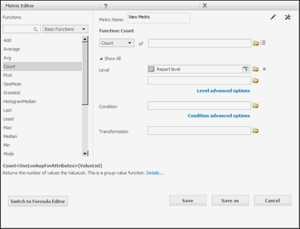
Task: Collapse the Show All expander
Action: (x=110, y=58)
